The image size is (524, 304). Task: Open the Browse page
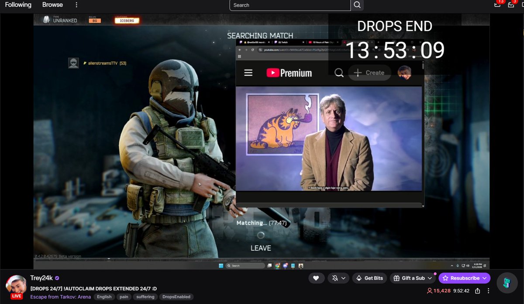(52, 5)
